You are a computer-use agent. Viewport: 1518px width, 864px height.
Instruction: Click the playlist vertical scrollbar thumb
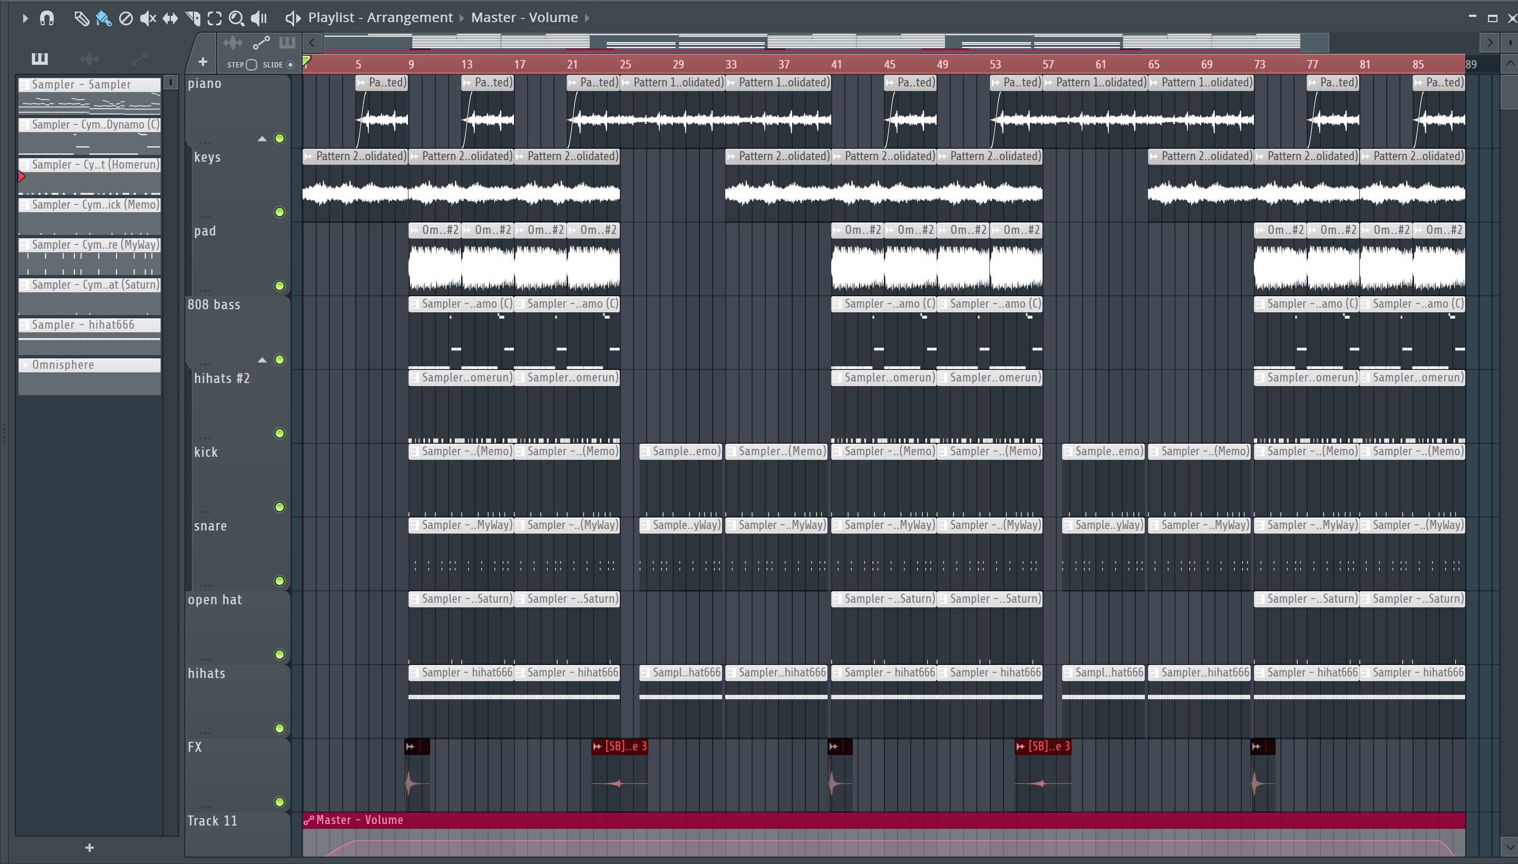click(1510, 91)
